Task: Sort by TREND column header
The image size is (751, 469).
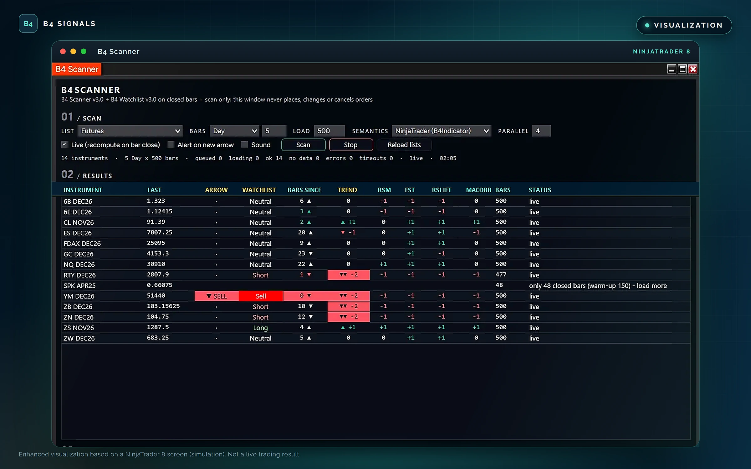Action: 347,190
